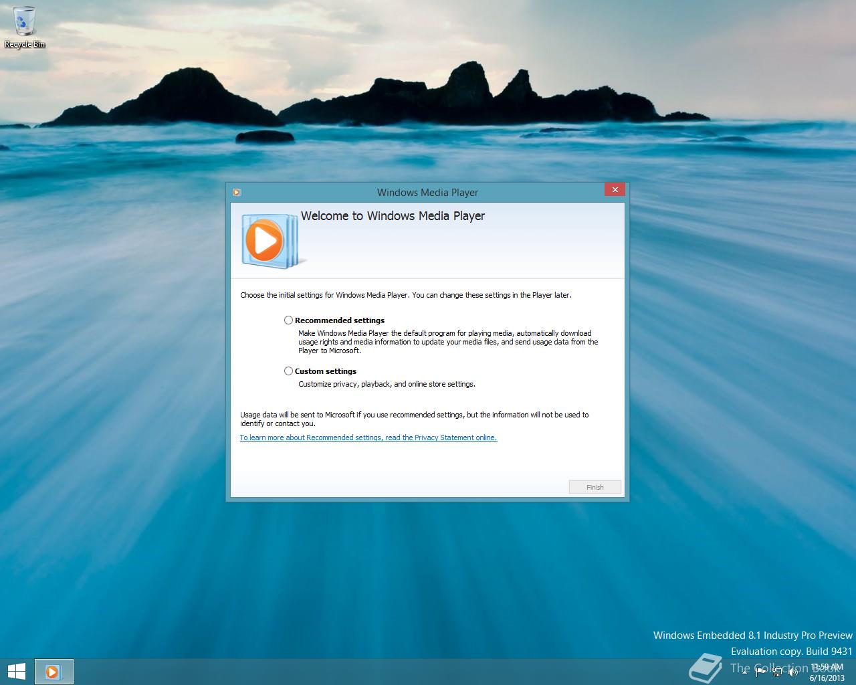The height and width of the screenshot is (685, 856).
Task: Click the 'Usage data will be sent to Microsoft' note
Action: point(415,419)
